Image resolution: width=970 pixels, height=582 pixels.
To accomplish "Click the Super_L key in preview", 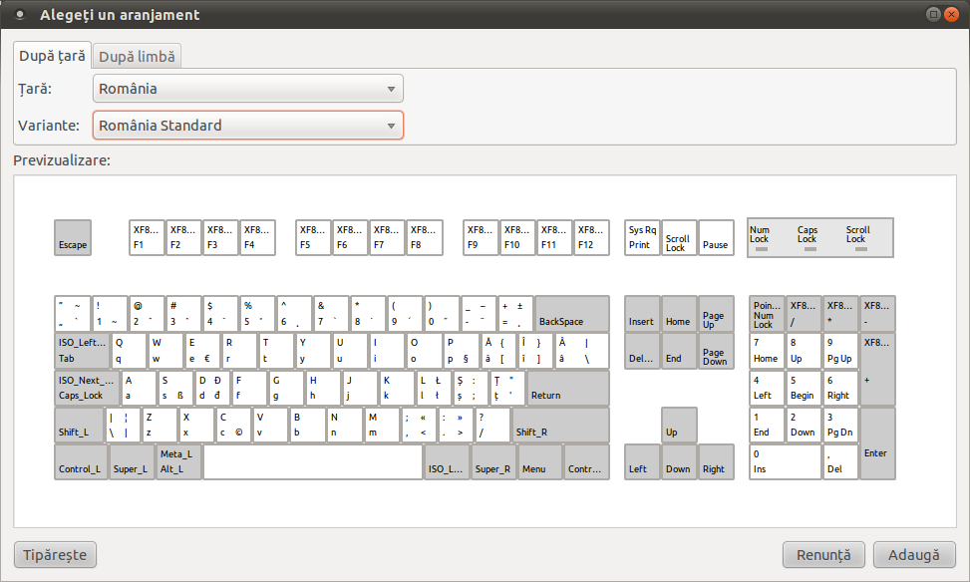I will point(132,462).
